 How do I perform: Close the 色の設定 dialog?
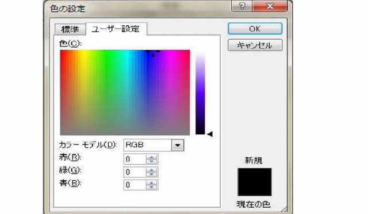[270, 6]
